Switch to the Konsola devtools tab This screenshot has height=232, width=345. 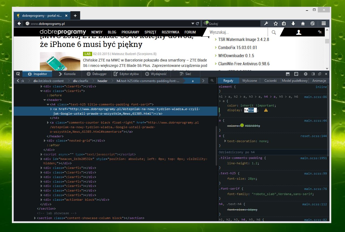click(x=67, y=74)
